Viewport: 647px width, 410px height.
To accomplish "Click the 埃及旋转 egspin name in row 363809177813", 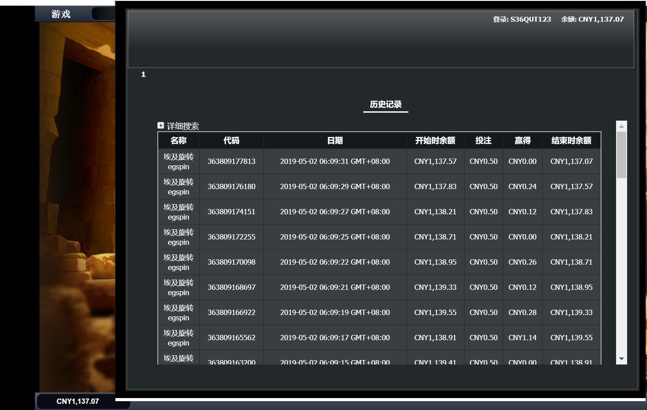I will coord(179,162).
